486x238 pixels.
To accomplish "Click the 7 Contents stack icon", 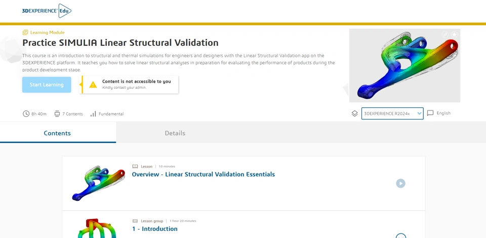I will tap(57, 113).
